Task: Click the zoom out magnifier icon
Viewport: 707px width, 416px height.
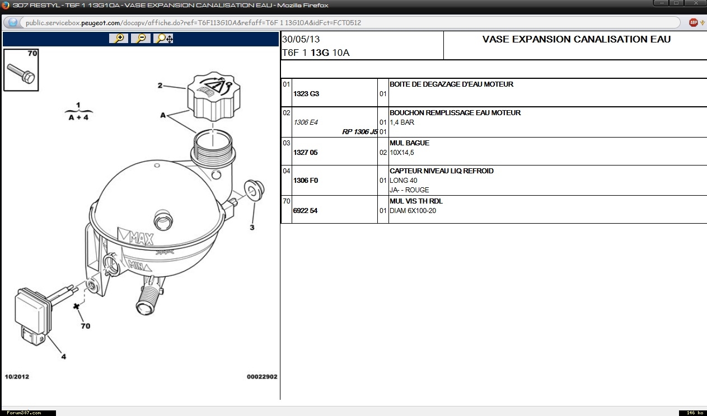Action: click(x=141, y=39)
